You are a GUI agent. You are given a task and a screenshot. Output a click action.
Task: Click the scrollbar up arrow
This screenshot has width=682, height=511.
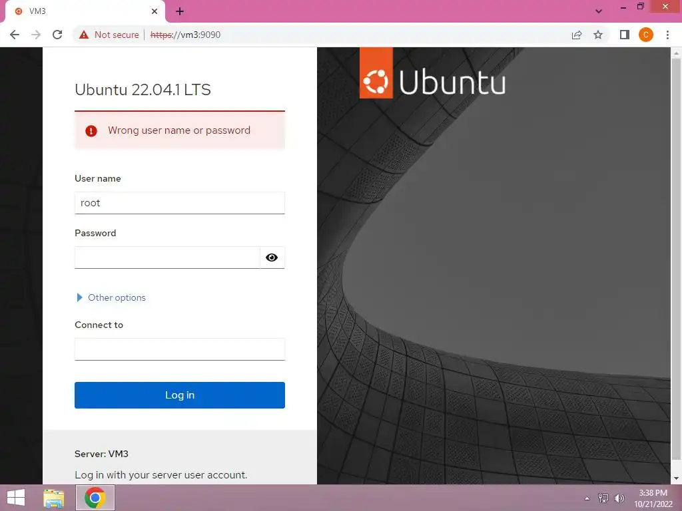coord(676,53)
